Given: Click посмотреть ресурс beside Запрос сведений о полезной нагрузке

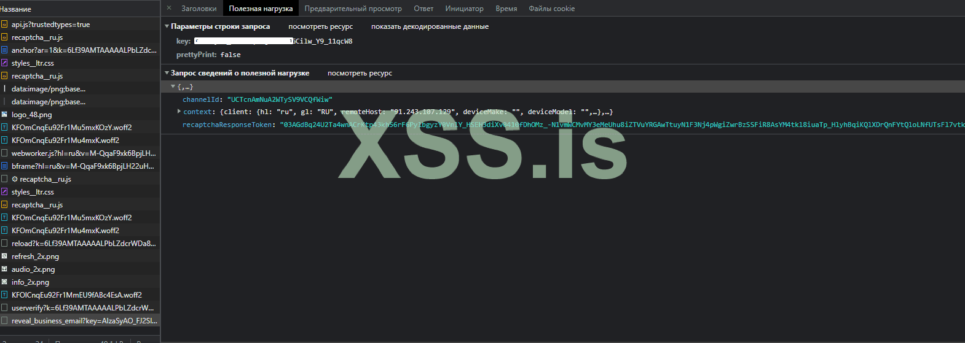Looking at the screenshot, I should tap(360, 73).
